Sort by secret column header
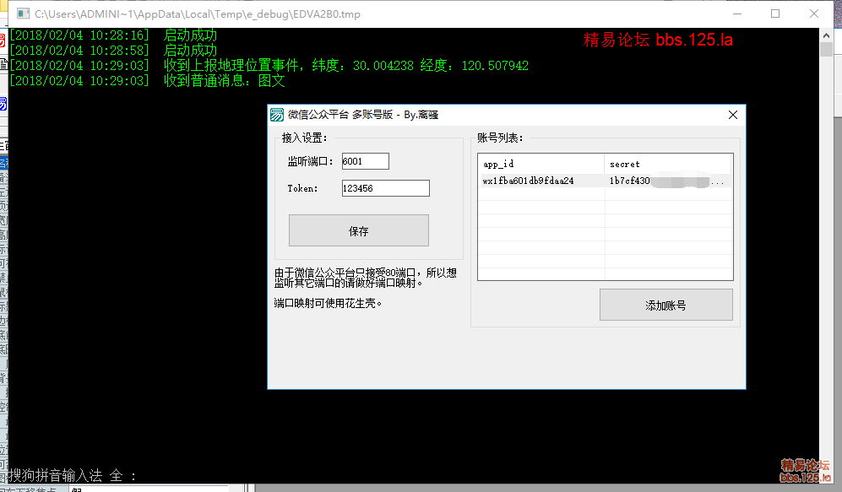This screenshot has height=492, width=842. [667, 165]
